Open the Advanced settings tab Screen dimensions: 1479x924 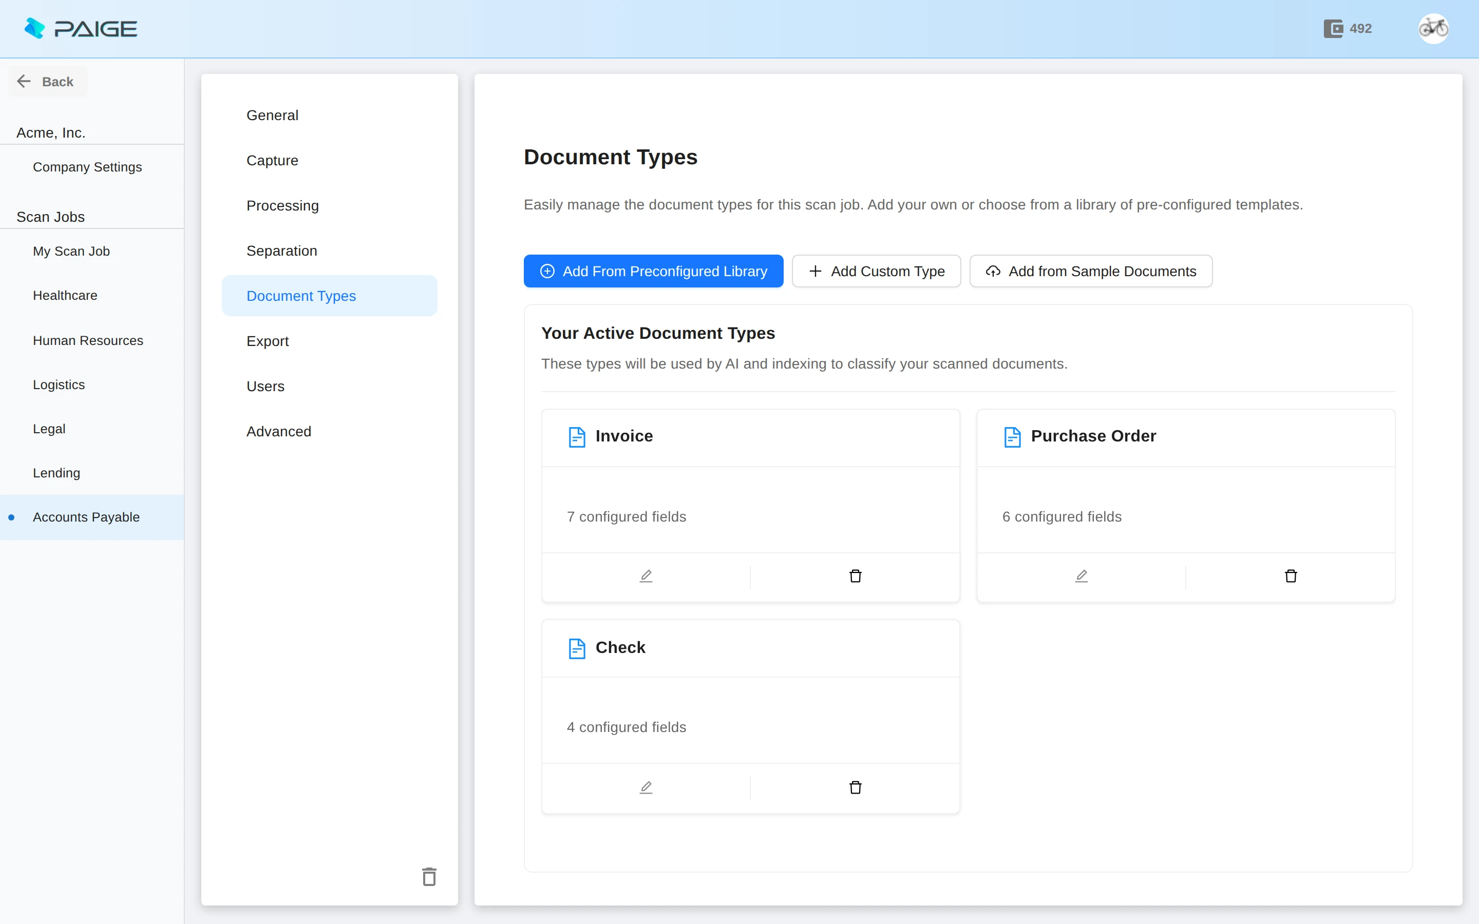tap(329, 431)
